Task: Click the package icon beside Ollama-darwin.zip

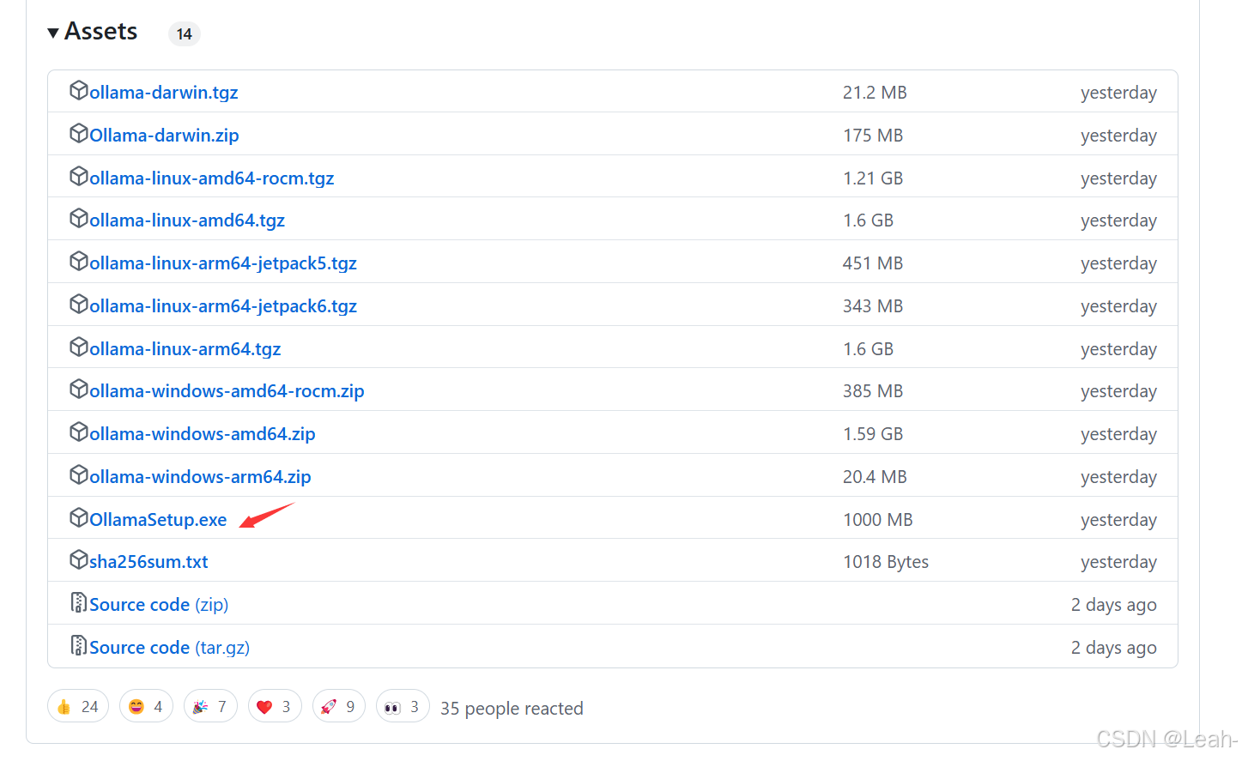Action: point(79,133)
